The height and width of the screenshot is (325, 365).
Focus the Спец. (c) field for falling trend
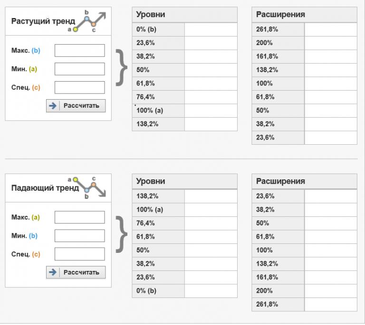(x=79, y=254)
